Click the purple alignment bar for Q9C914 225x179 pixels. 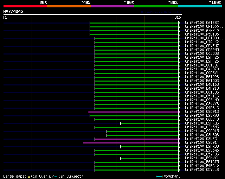point(131,143)
